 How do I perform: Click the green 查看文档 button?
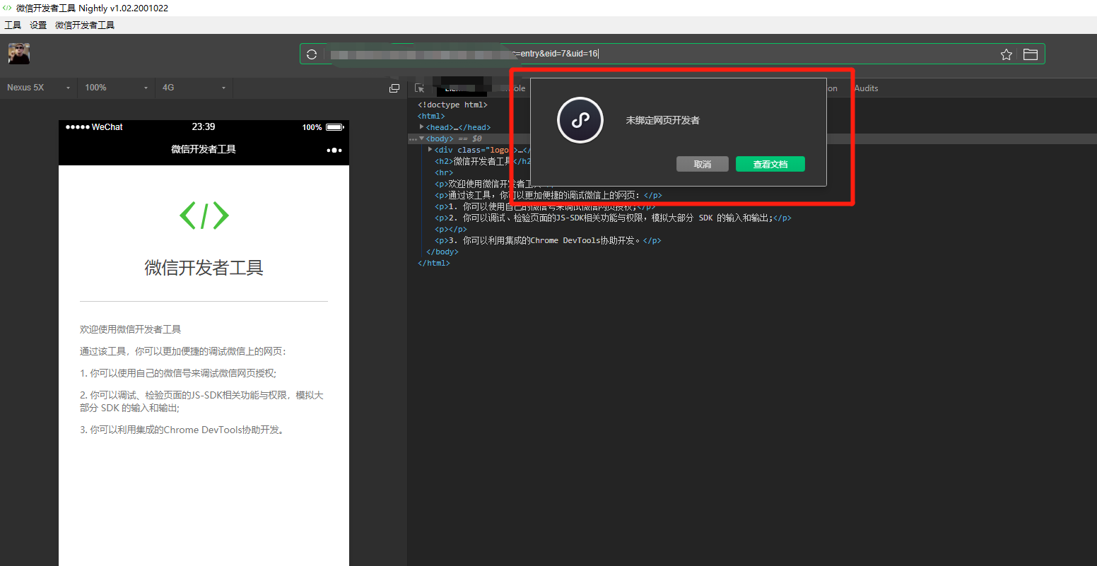click(x=770, y=164)
